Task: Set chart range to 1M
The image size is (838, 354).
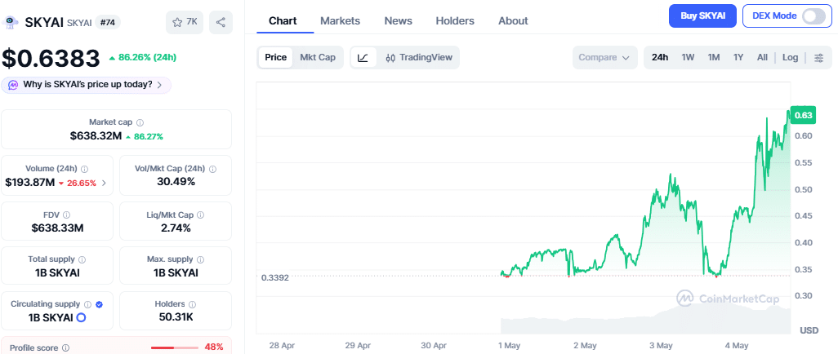Action: click(714, 58)
